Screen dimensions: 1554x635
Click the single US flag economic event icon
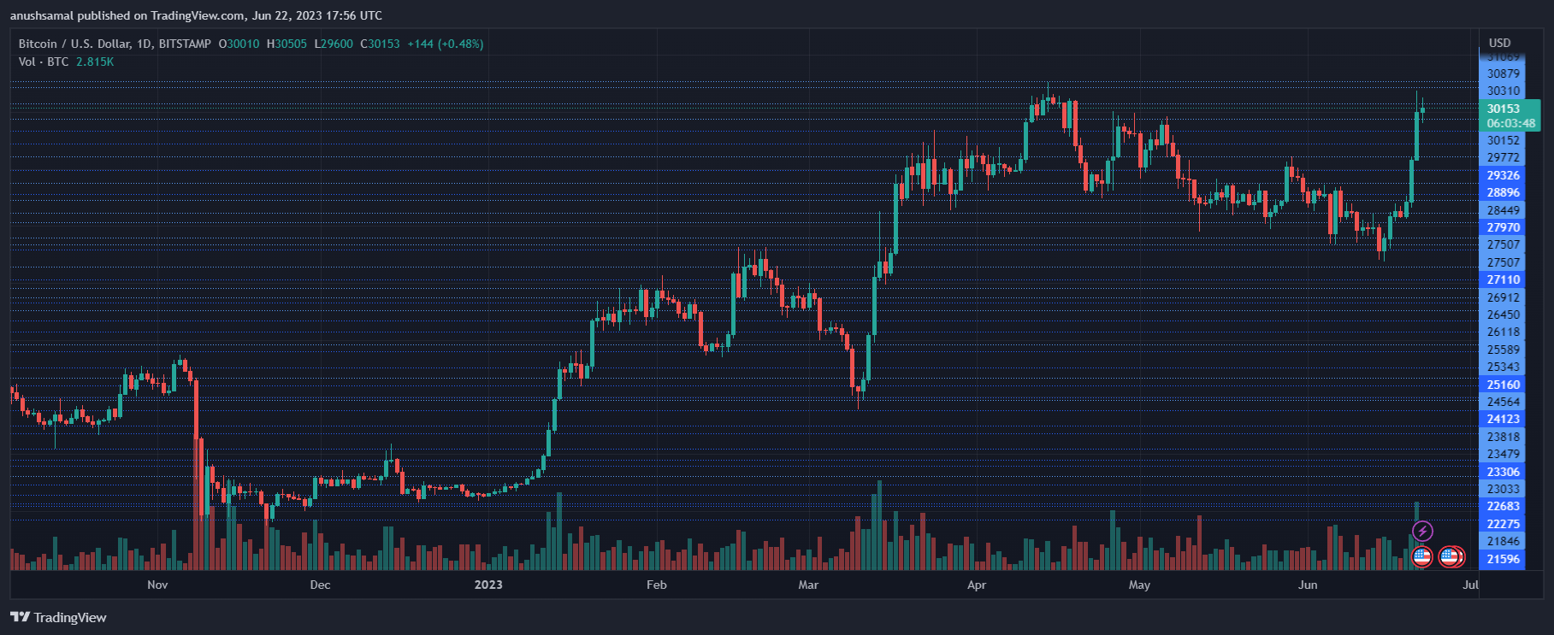(1421, 556)
